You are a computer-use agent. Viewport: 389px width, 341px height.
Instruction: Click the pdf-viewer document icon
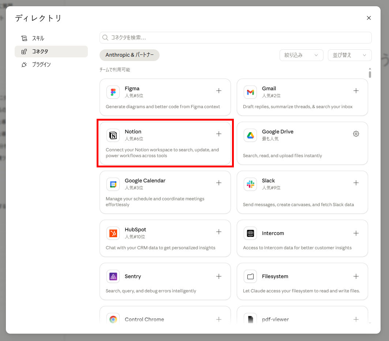(x=250, y=319)
